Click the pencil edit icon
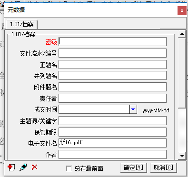The image size is (188, 177). pyautogui.click(x=23, y=167)
